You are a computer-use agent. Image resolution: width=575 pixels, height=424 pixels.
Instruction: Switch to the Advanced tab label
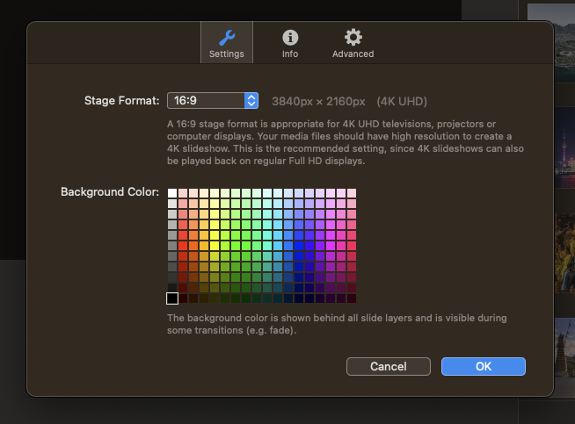(353, 54)
